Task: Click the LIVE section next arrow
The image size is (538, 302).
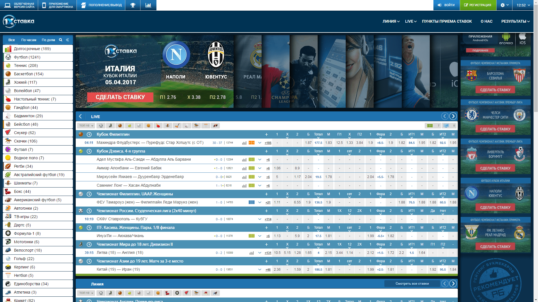Action: coord(453,116)
